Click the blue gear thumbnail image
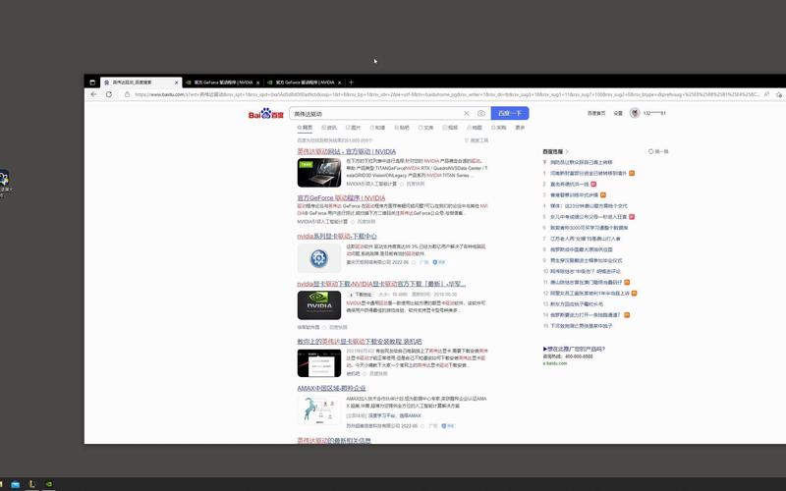 tap(318, 258)
